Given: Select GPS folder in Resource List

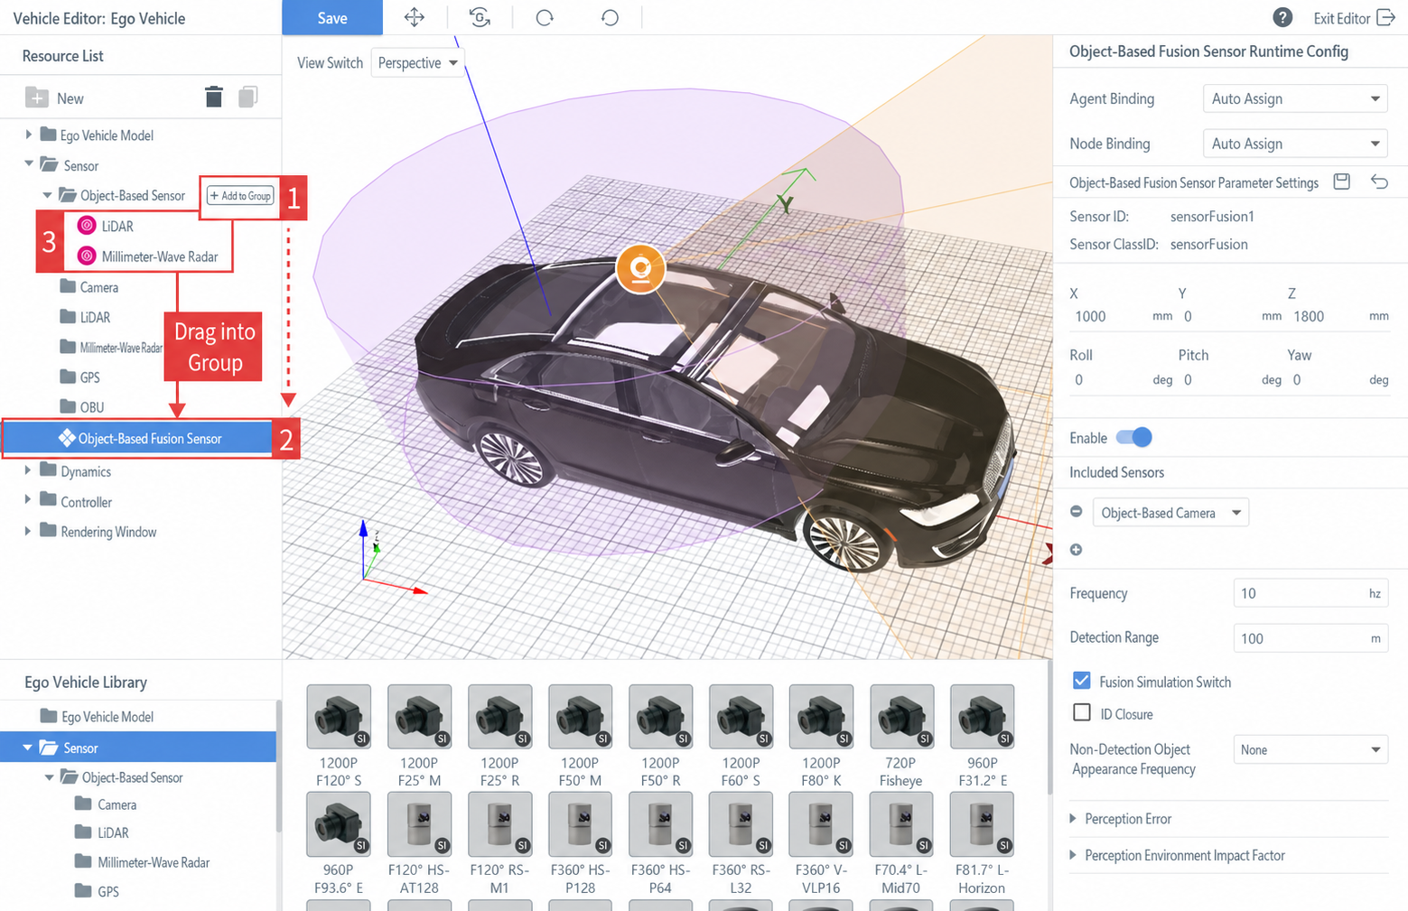Looking at the screenshot, I should tap(79, 376).
